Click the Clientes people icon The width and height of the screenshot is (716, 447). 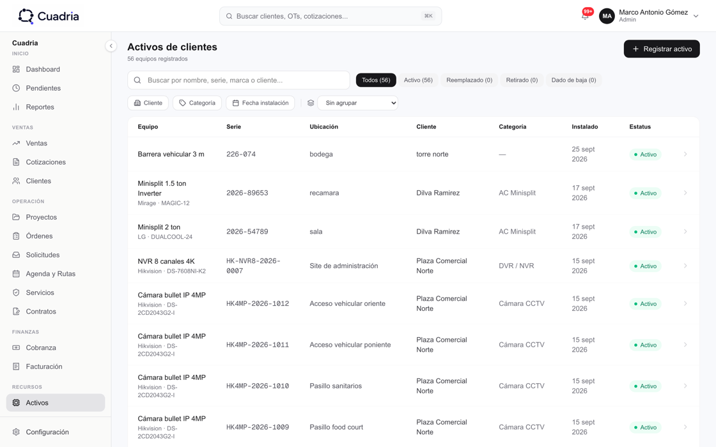click(16, 181)
